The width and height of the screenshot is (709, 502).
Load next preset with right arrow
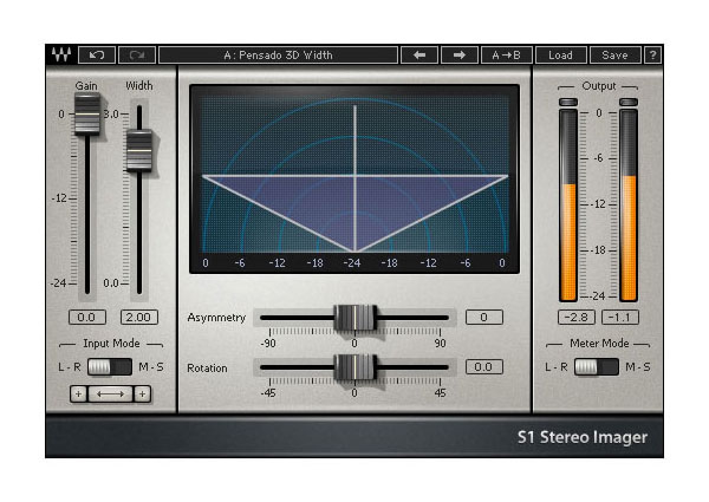459,55
